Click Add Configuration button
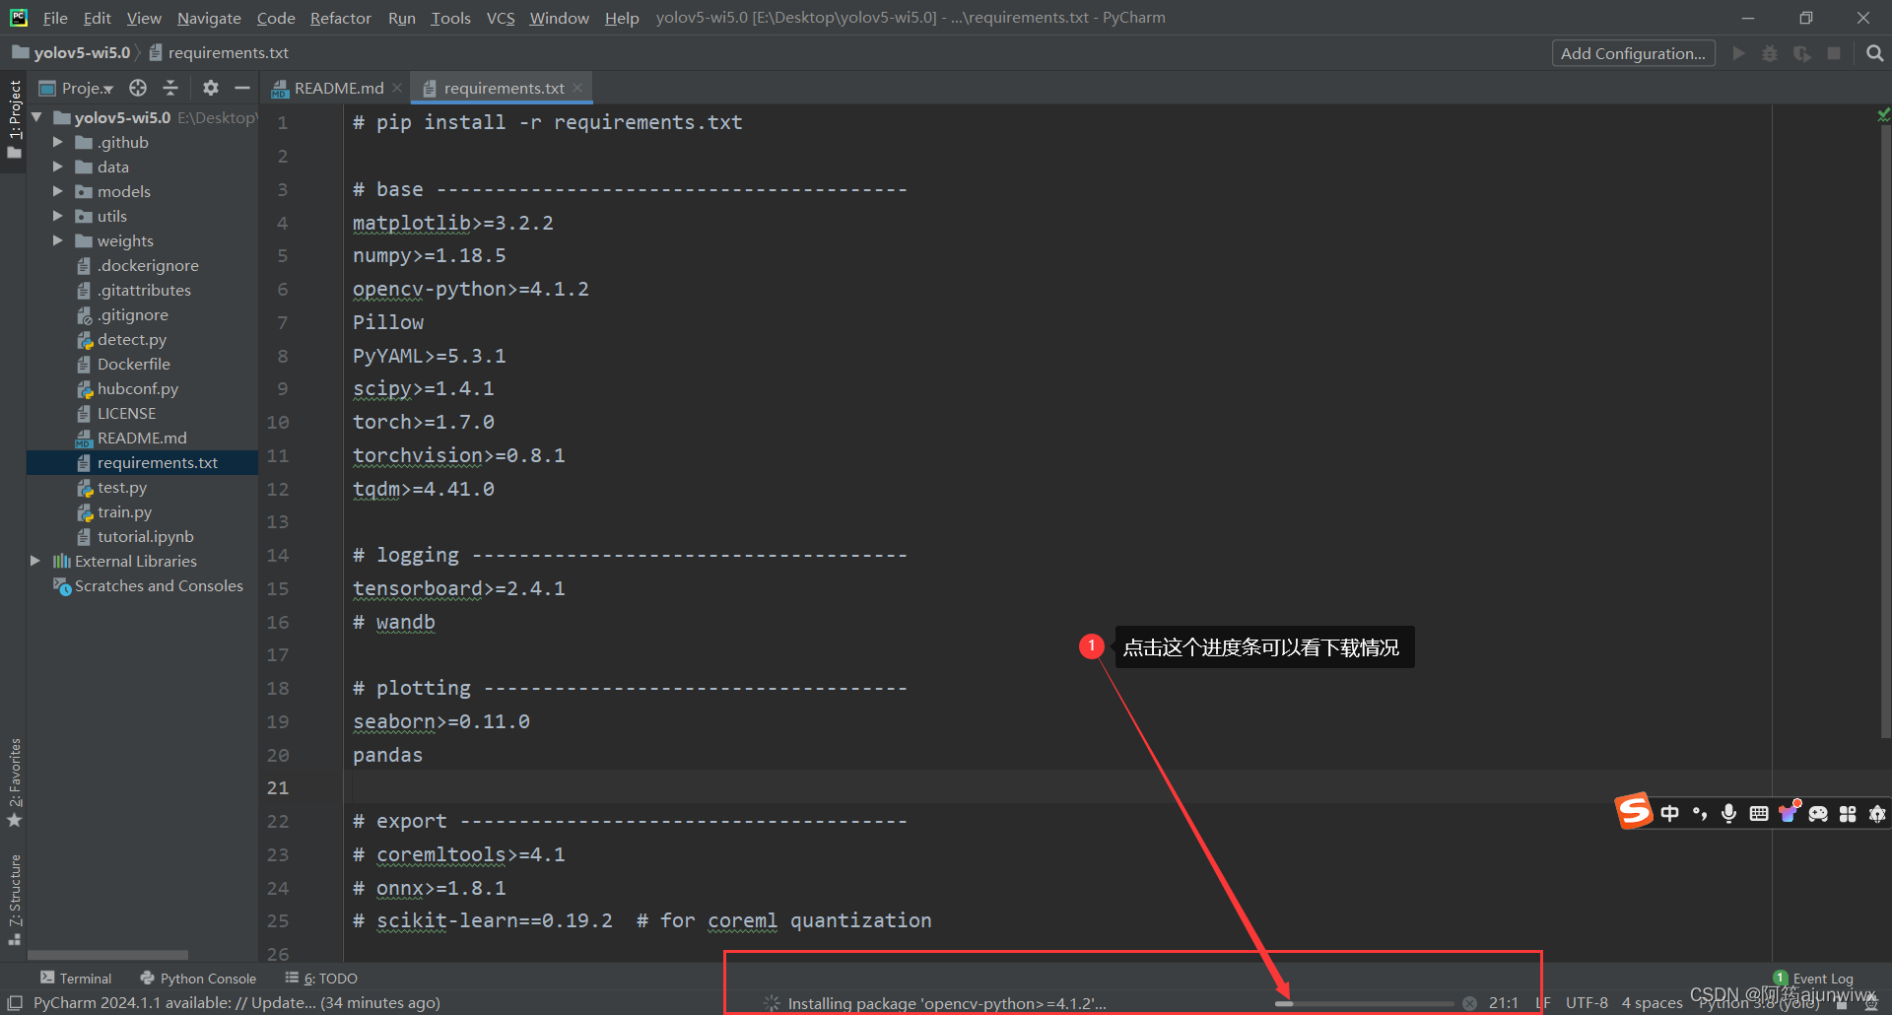This screenshot has width=1892, height=1015. tap(1633, 53)
